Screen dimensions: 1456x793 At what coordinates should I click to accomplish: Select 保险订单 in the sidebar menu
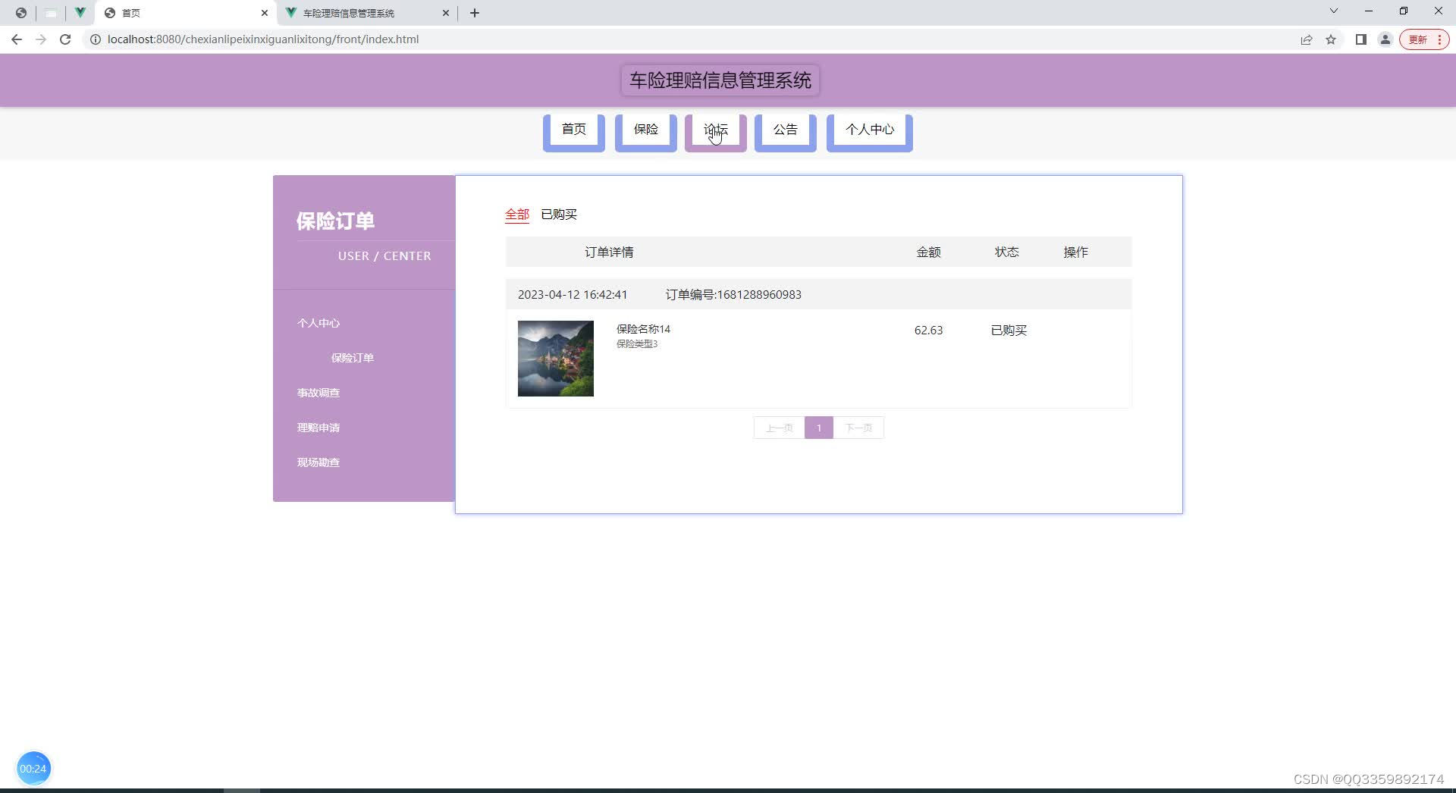[353, 358]
